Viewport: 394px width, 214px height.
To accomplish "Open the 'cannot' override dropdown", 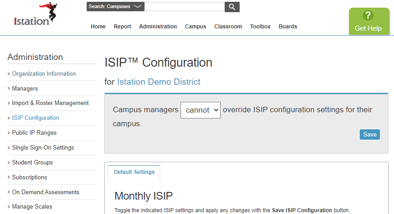I will coord(200,110).
